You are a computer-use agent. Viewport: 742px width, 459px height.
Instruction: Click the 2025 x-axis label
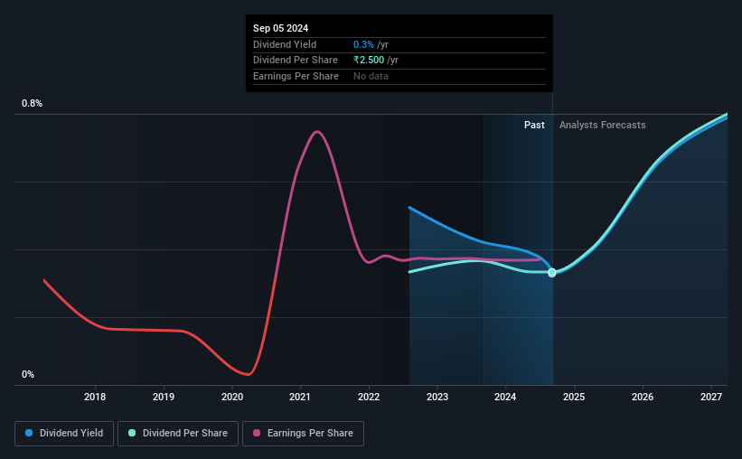(574, 397)
